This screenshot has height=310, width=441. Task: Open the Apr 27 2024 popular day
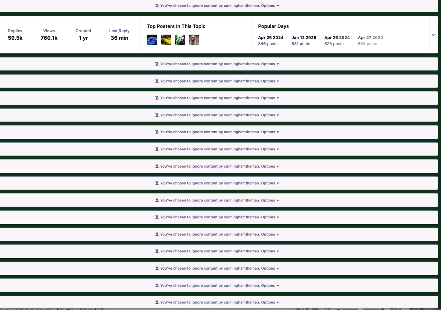click(370, 38)
